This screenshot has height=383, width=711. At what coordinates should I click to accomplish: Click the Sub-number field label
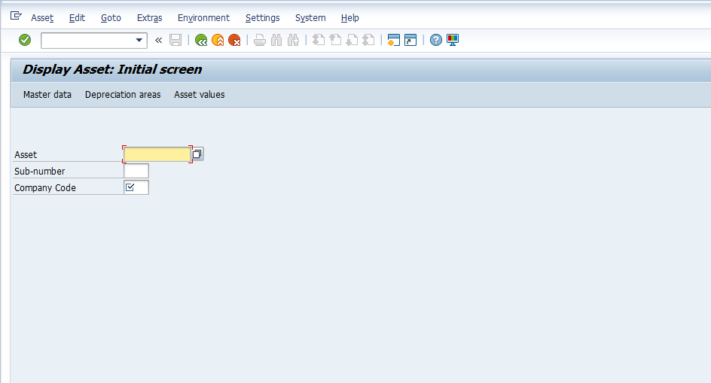point(39,172)
